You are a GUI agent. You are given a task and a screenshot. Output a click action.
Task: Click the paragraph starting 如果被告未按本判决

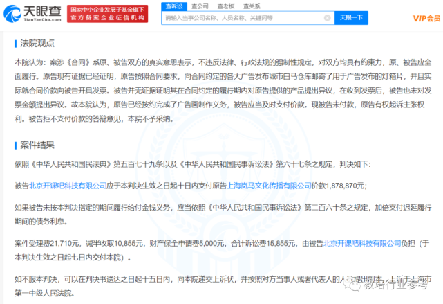223,215
